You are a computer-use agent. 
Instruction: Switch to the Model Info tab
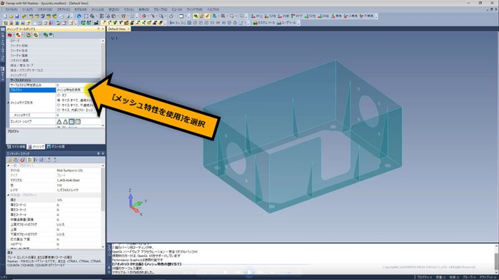pos(16,147)
